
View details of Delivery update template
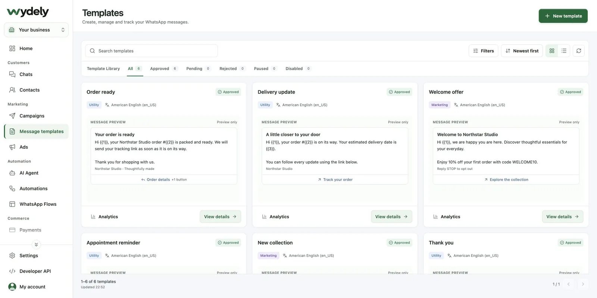pyautogui.click(x=391, y=217)
